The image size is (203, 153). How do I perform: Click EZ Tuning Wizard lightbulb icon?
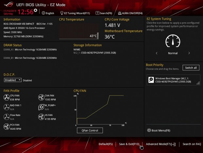pyautogui.click(x=62, y=13)
